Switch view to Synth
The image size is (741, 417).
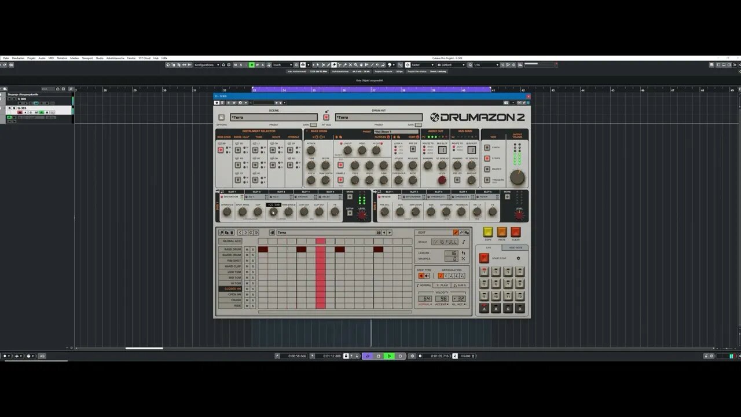click(x=486, y=148)
